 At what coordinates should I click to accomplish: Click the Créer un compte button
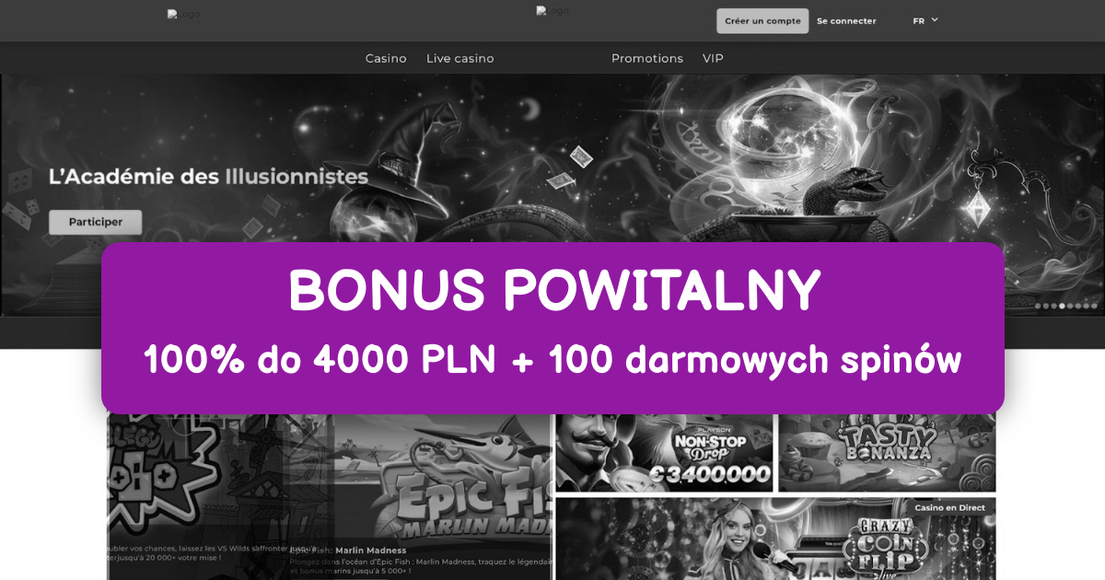click(x=762, y=21)
